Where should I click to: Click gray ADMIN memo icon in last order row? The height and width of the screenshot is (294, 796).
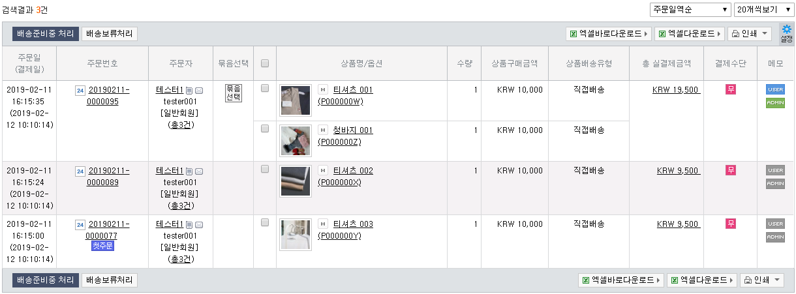(775, 237)
